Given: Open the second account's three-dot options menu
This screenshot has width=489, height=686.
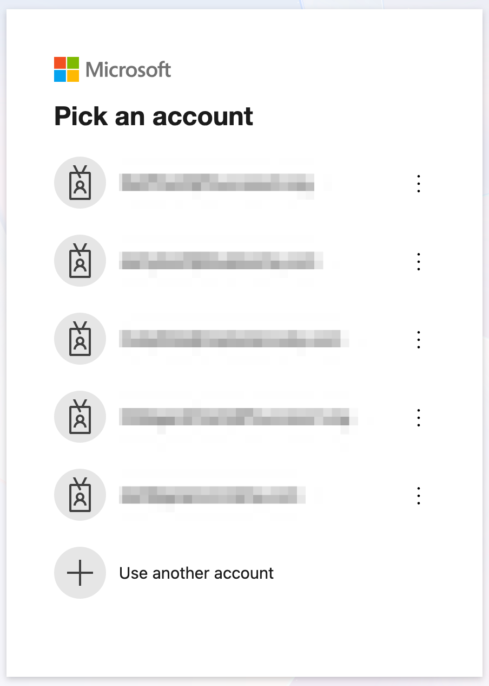Looking at the screenshot, I should [418, 261].
